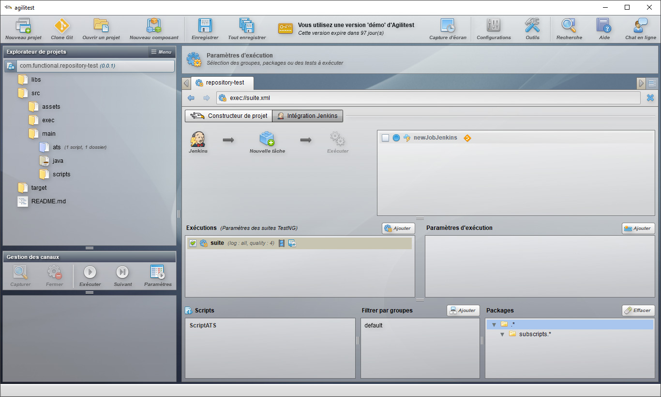
Task: Click the exec://suite.xml address field
Action: coord(428,98)
